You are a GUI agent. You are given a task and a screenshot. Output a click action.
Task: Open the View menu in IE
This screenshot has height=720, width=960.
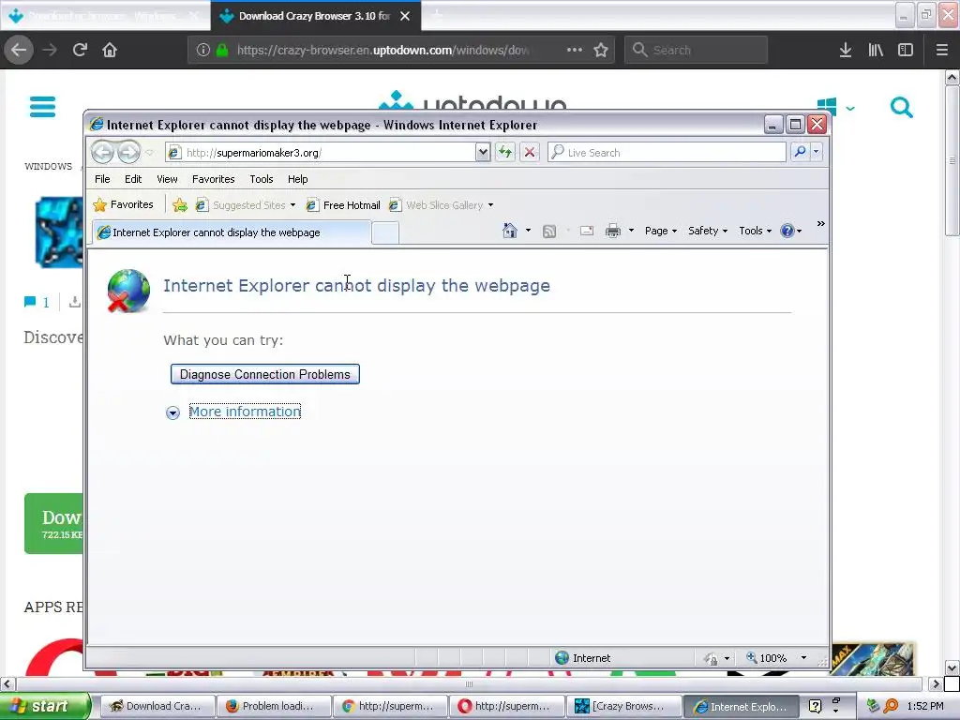pyautogui.click(x=167, y=179)
